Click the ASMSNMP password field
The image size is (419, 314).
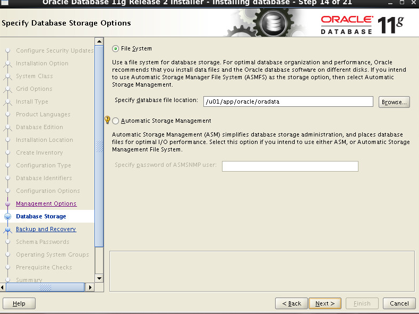click(x=290, y=166)
